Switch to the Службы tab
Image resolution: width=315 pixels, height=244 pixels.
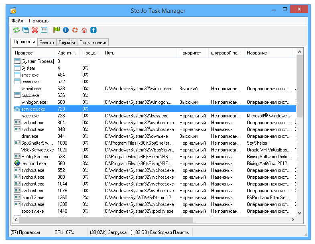pos(67,42)
